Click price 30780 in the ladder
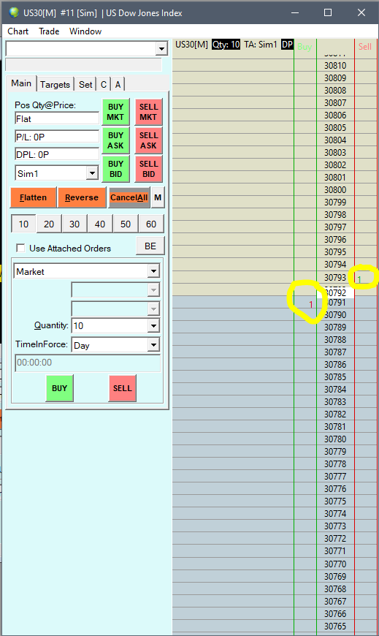Image resolution: width=379 pixels, height=636 pixels. pos(335,439)
